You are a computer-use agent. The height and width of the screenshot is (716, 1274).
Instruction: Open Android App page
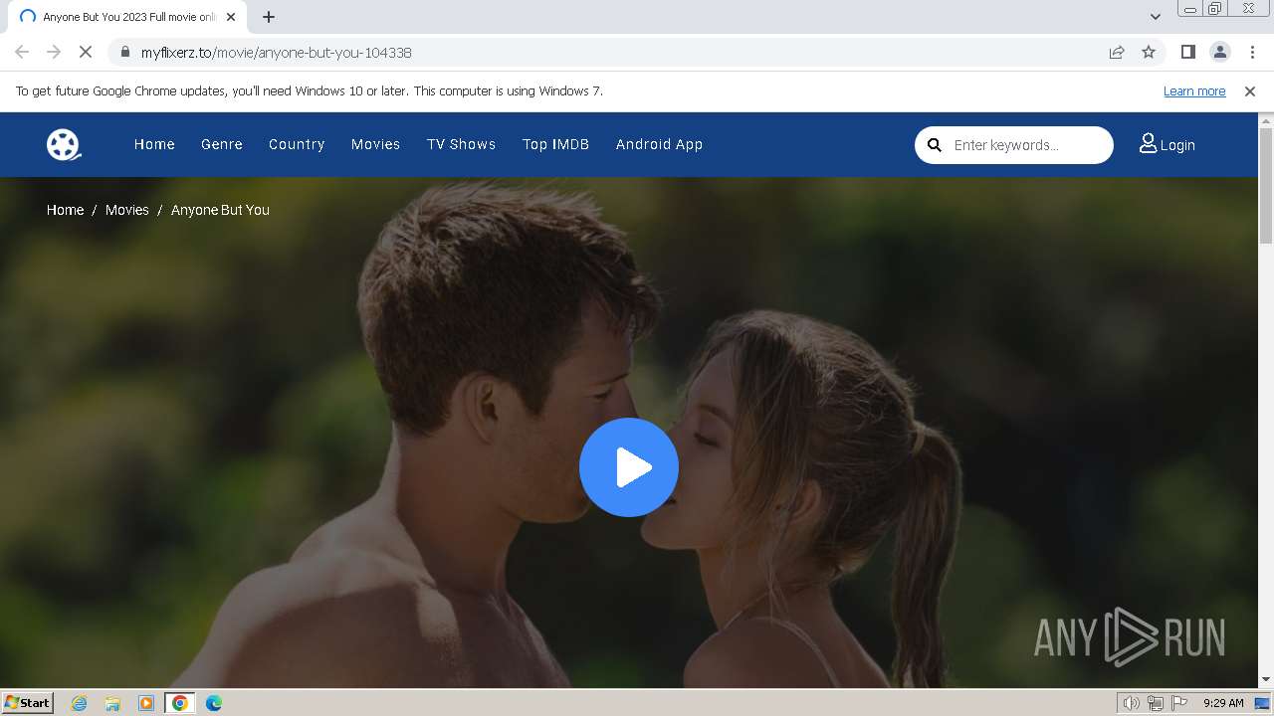click(x=659, y=144)
